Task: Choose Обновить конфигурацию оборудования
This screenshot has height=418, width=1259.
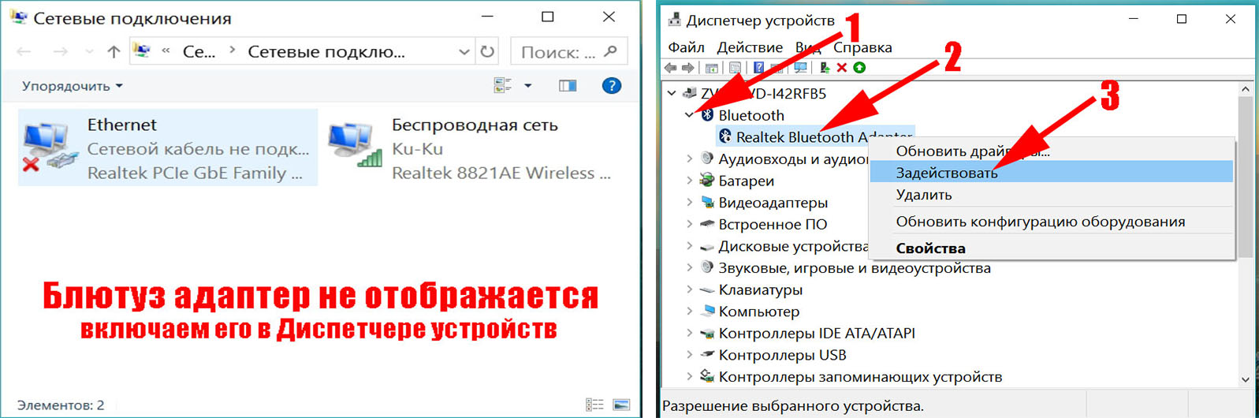Action: (1052, 222)
